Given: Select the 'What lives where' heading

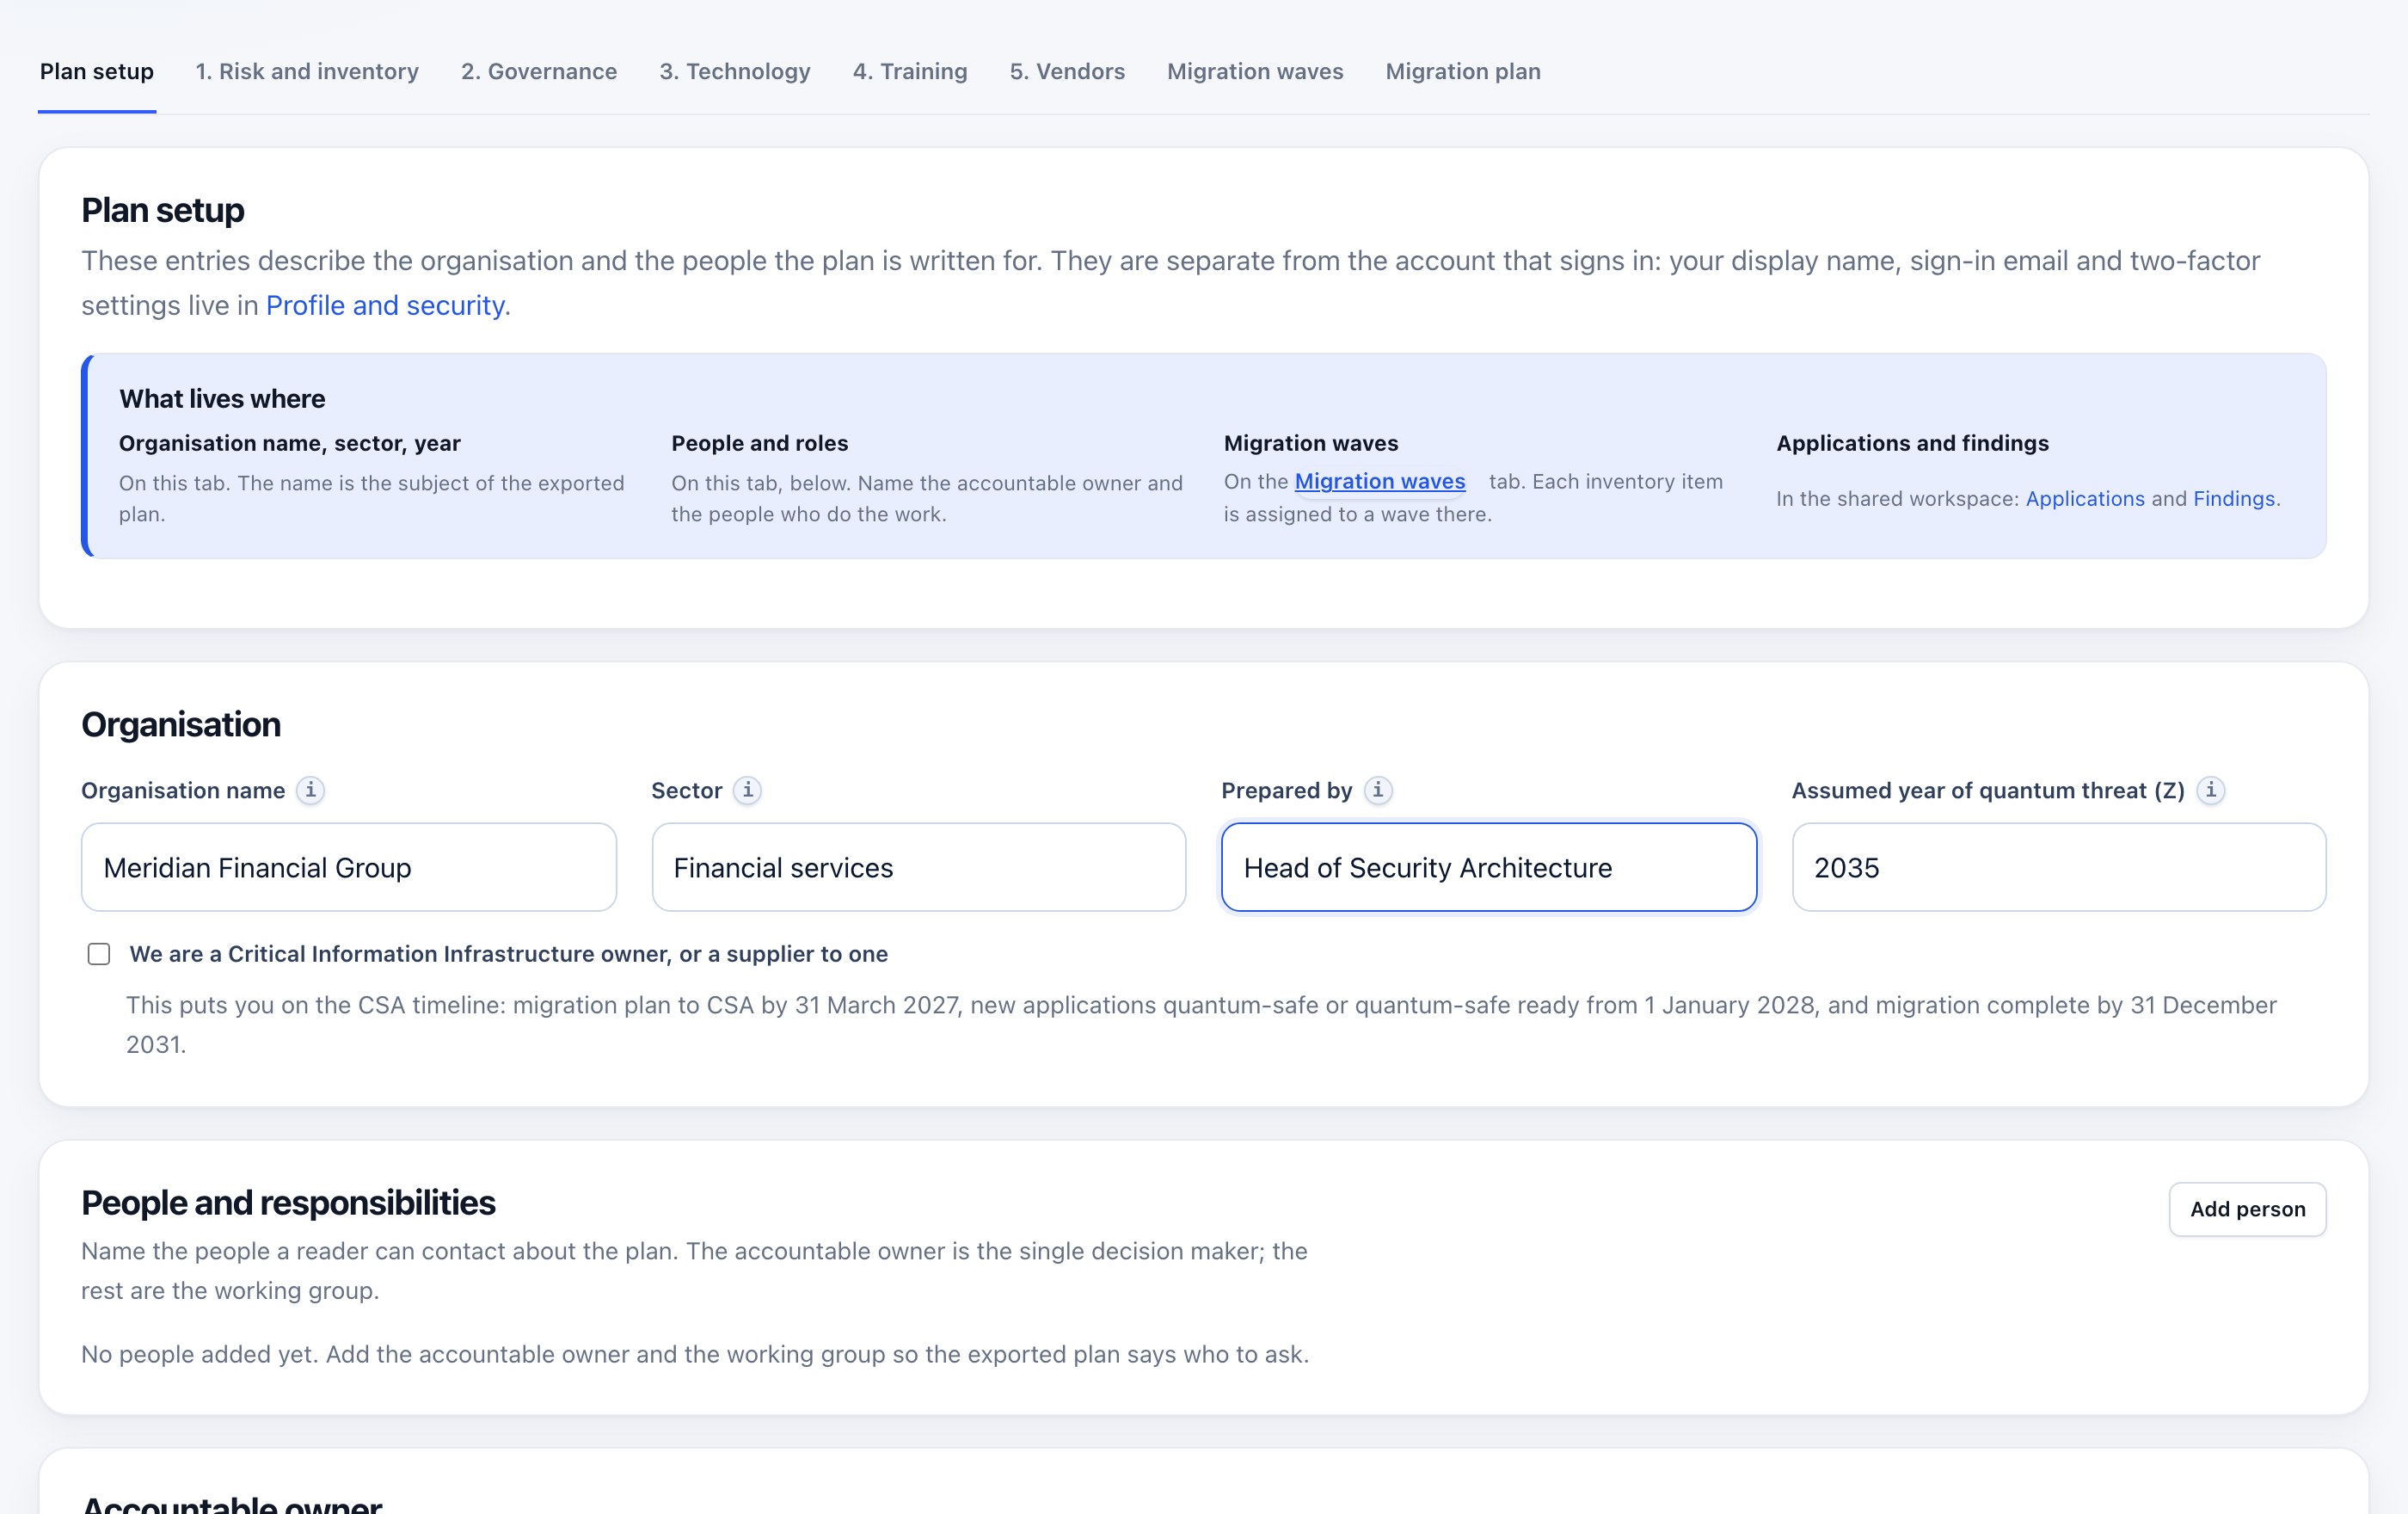Looking at the screenshot, I should coord(222,399).
